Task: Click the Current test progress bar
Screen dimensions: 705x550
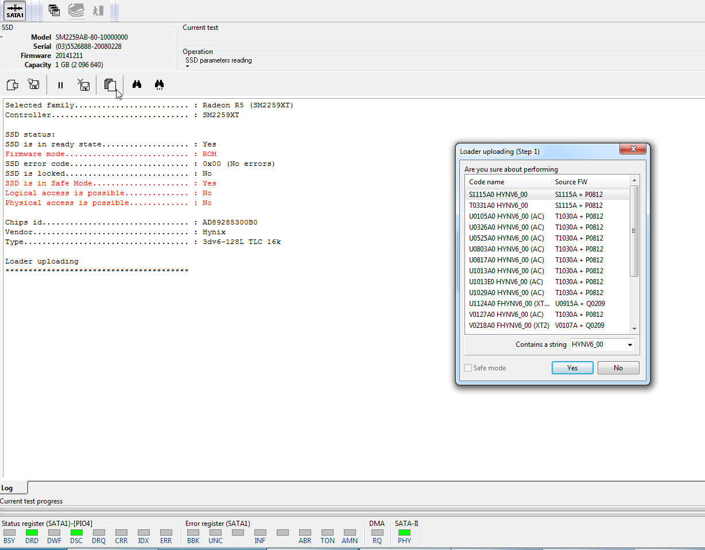Action: pyautogui.click(x=352, y=509)
